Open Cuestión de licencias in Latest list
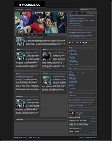Viewport: 112px width, 141px height. (74, 23)
